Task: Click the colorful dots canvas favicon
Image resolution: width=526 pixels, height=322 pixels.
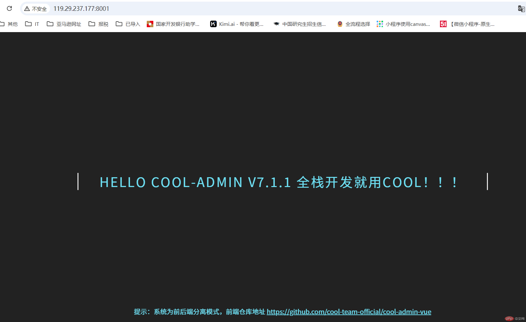Action: click(380, 24)
